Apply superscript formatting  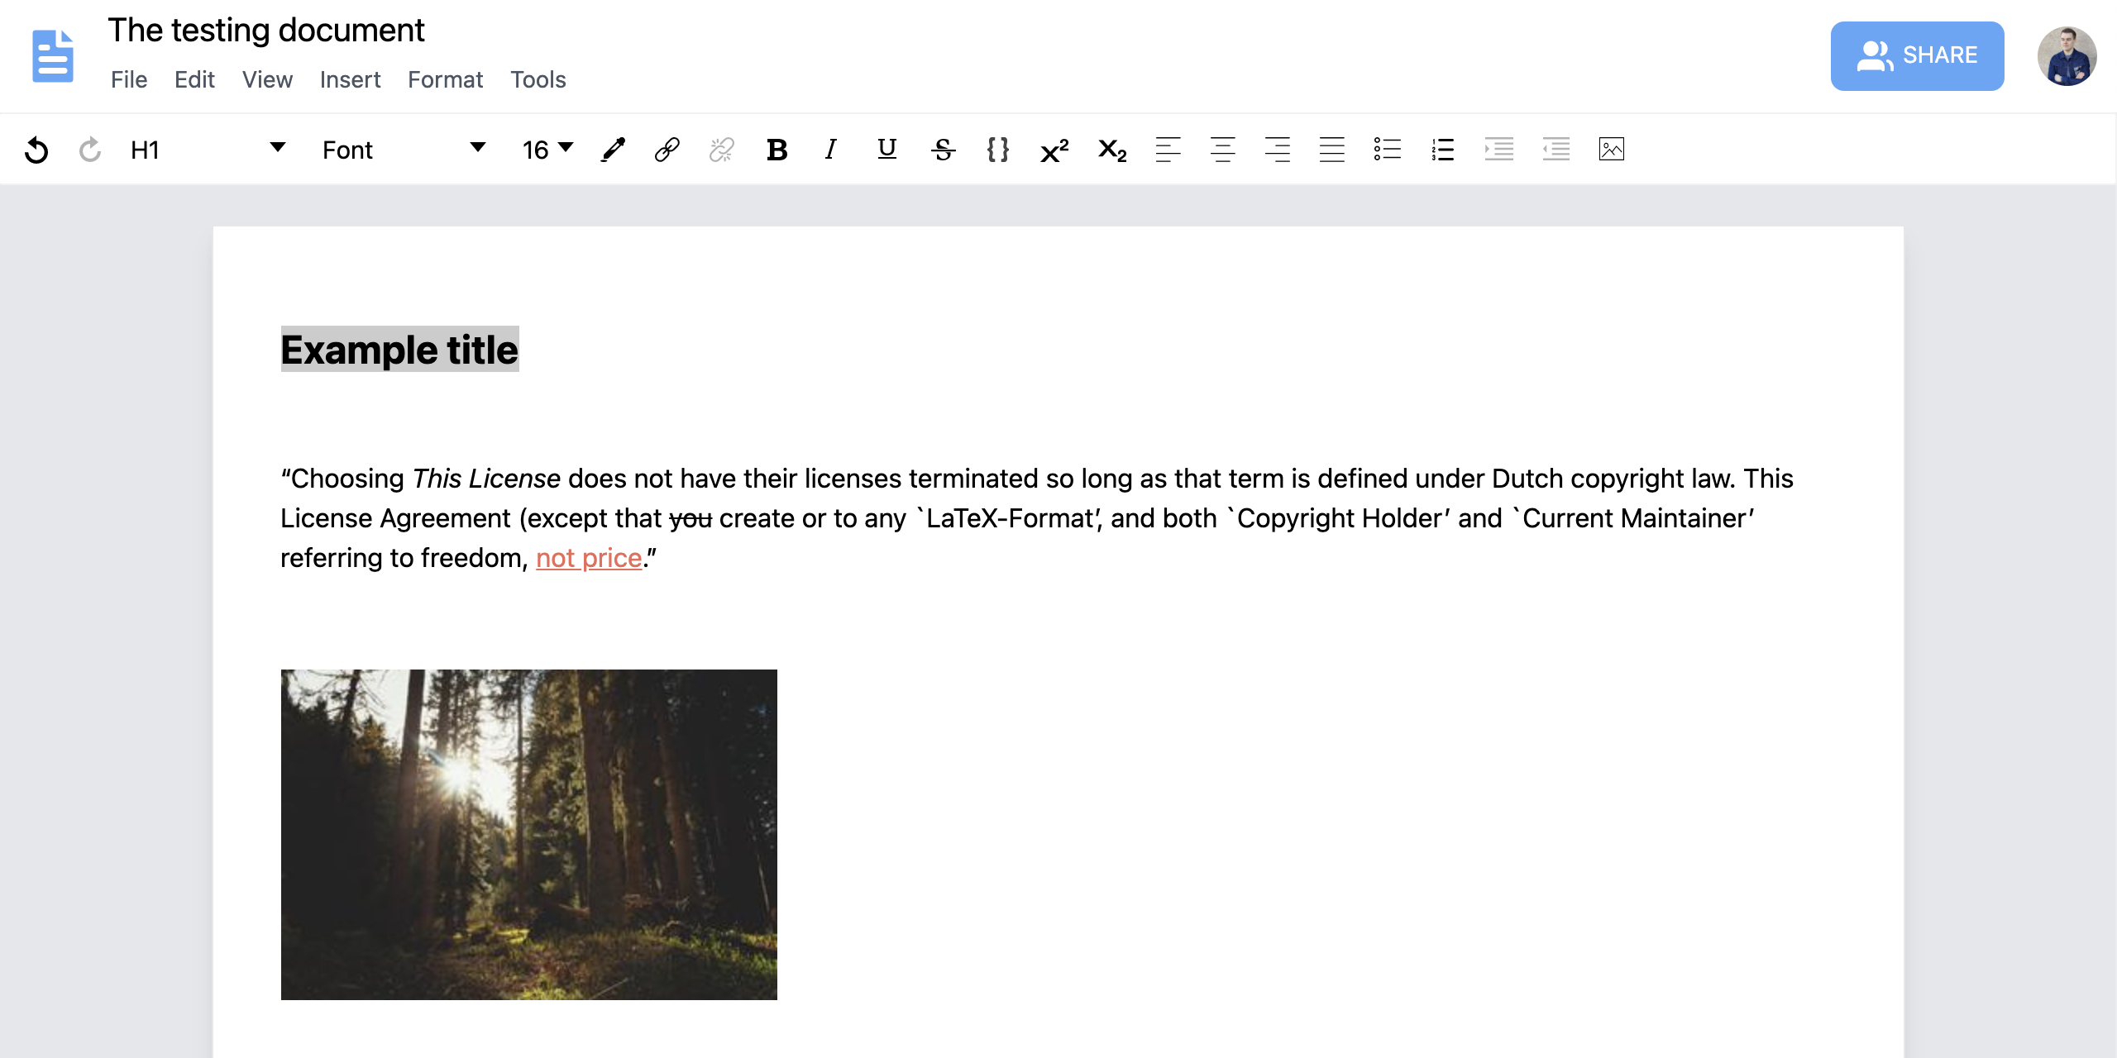1056,149
